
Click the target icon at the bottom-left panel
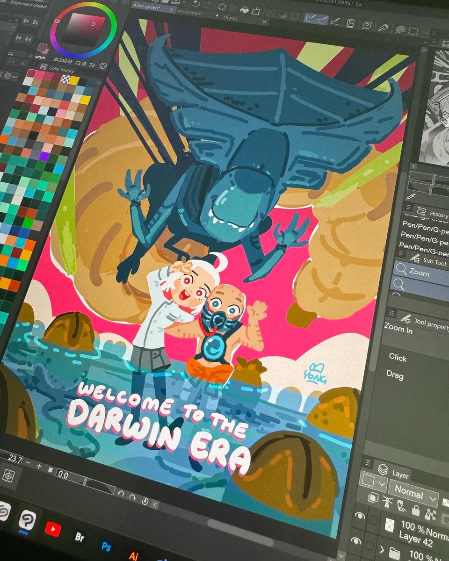click(x=8, y=475)
